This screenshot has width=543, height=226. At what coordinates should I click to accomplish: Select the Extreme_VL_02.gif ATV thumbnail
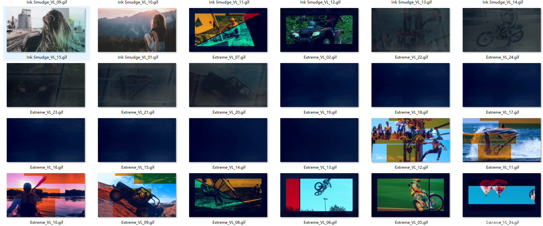[319, 30]
